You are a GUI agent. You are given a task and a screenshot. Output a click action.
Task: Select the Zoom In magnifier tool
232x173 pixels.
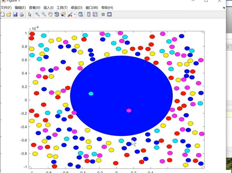coord(37,15)
